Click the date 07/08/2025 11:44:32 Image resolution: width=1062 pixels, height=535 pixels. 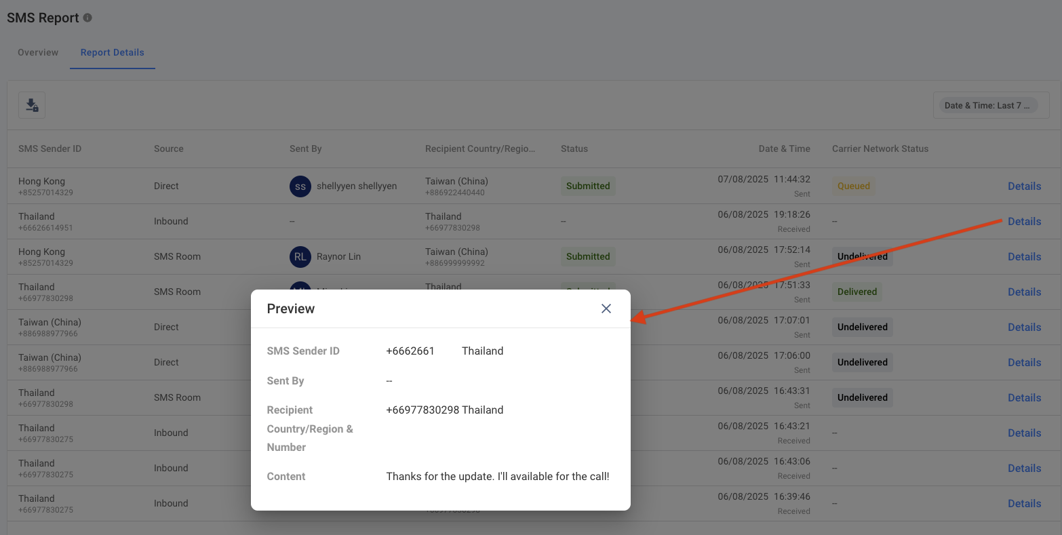[x=764, y=179]
